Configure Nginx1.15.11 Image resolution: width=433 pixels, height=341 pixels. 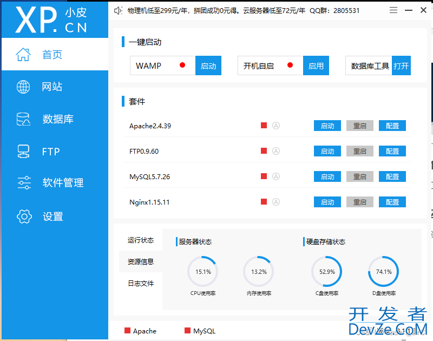(392, 202)
